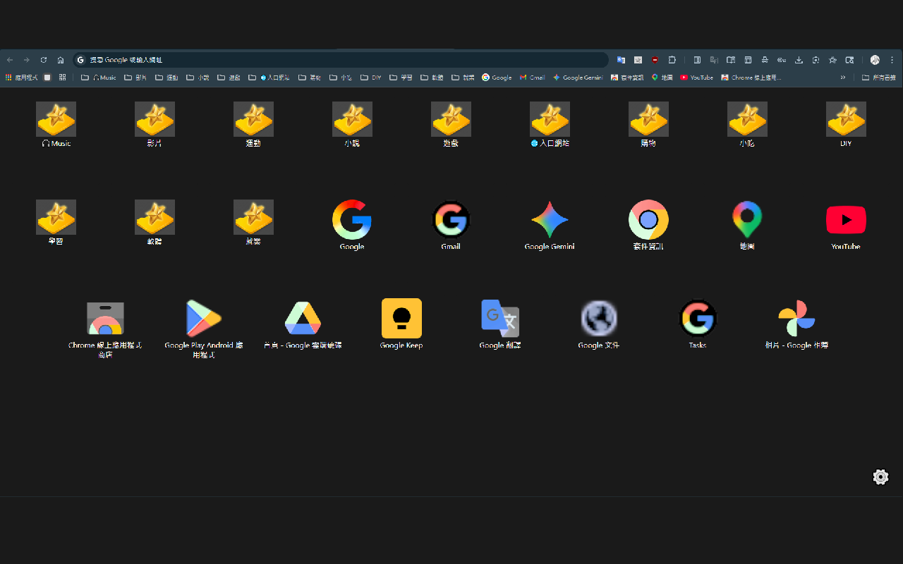Open the Chrome 線上應用 bookmark in the bar
Screen dimensions: 903x564
point(751,78)
